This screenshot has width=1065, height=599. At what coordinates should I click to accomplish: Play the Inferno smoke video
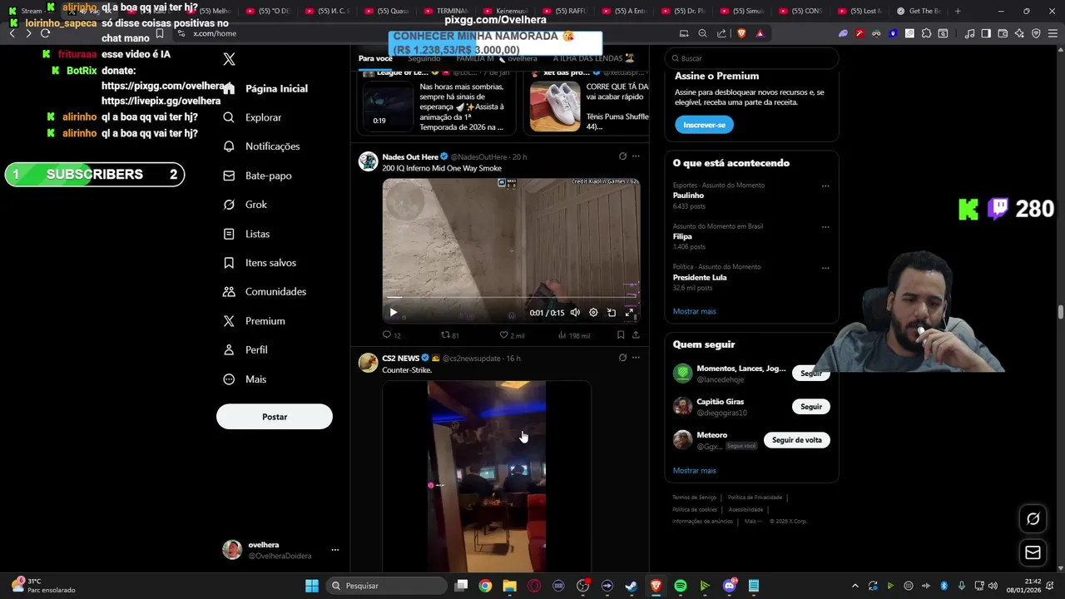click(394, 313)
